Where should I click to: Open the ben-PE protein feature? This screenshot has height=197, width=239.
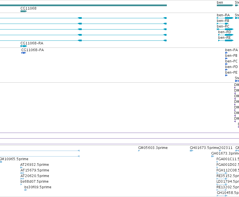tap(226, 75)
